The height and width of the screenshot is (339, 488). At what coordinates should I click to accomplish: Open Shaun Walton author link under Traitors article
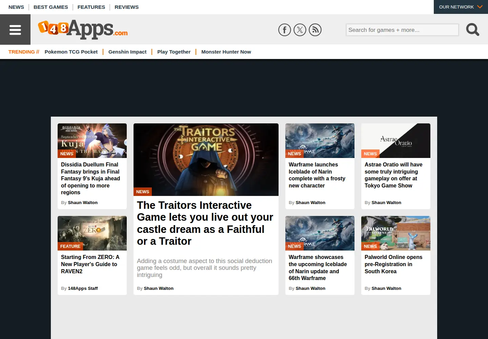coord(159,288)
